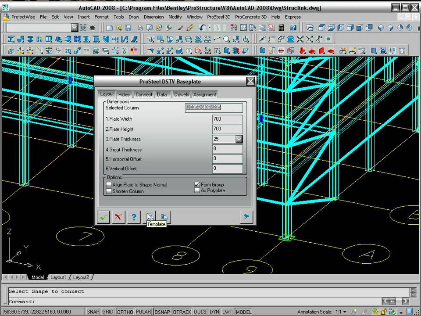This screenshot has width=421, height=316.
Task: Click the scissors cut icon
Action: tap(124, 51)
